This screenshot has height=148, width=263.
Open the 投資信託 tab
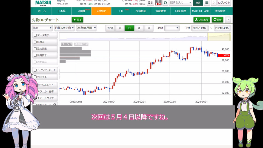click(141, 11)
